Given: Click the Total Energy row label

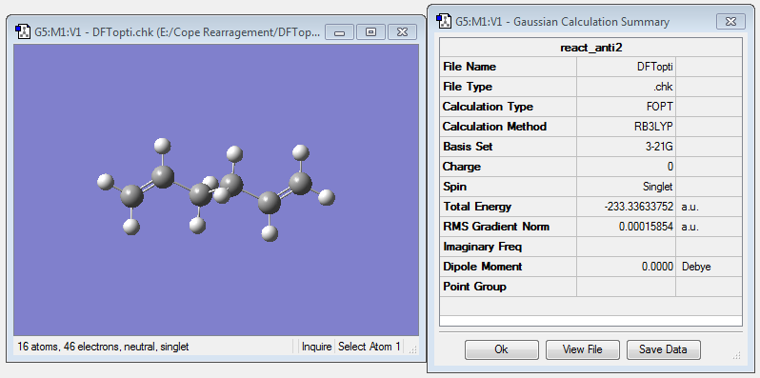Looking at the screenshot, I should point(477,207).
